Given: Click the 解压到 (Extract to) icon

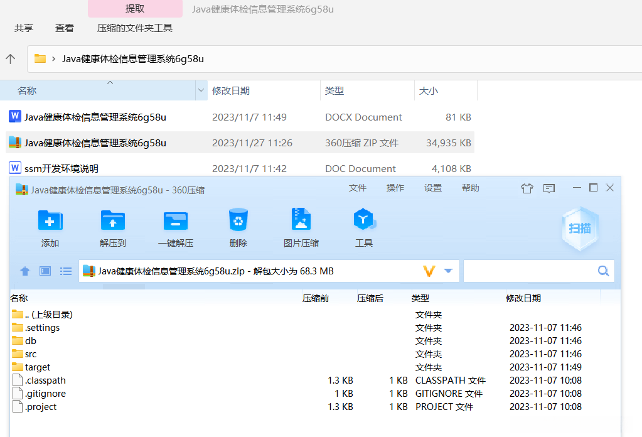Looking at the screenshot, I should tap(112, 221).
